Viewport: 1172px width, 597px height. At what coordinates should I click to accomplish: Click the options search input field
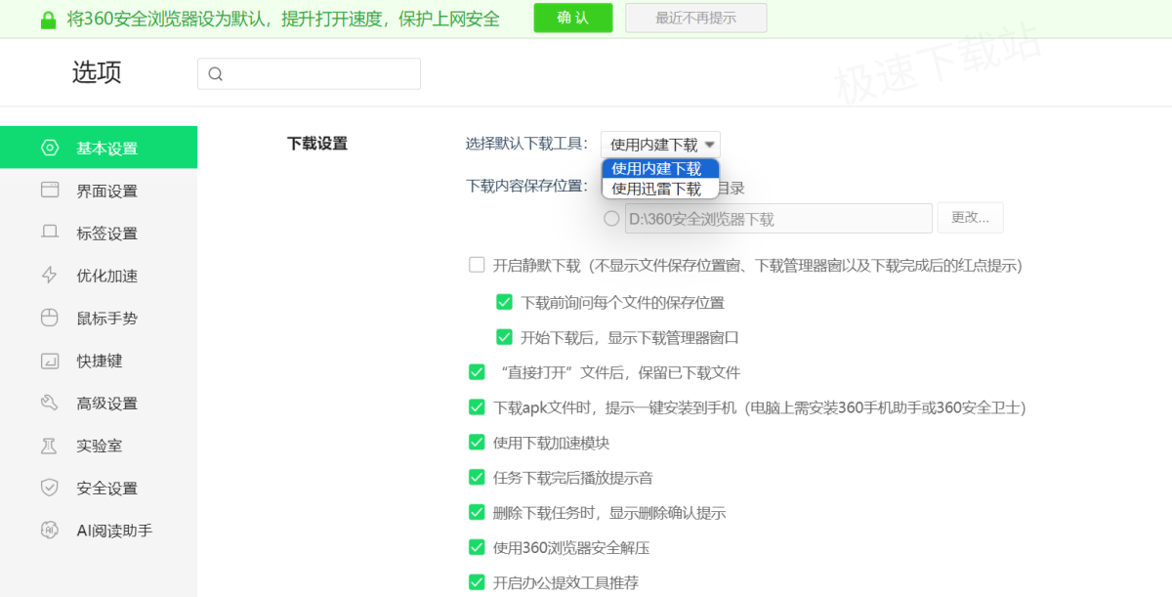[309, 74]
